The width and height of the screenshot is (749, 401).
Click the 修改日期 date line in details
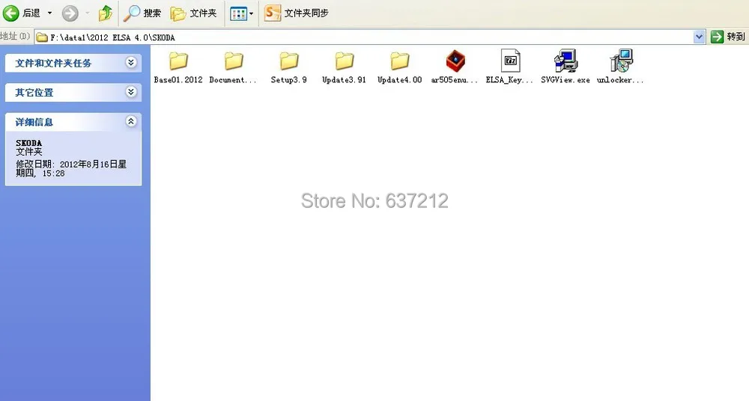point(71,168)
